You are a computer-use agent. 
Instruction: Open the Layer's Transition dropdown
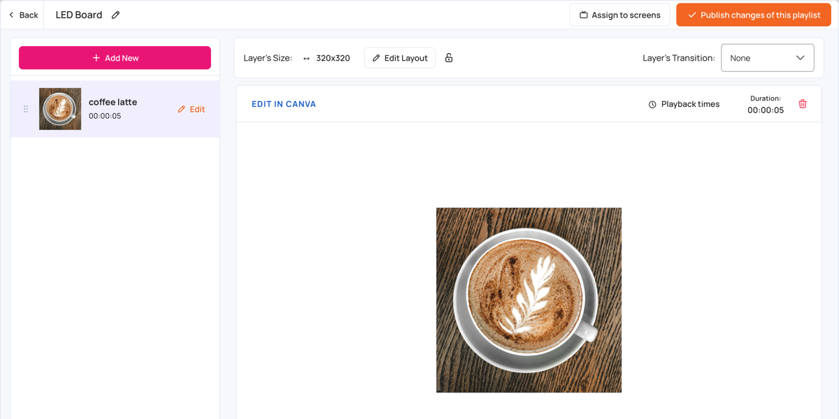(768, 58)
